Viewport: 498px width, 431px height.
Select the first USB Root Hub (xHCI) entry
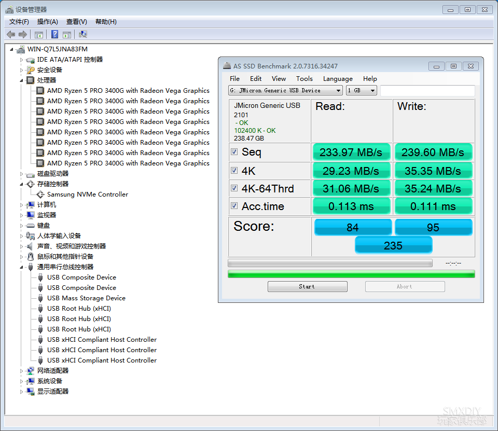pyautogui.click(x=79, y=309)
